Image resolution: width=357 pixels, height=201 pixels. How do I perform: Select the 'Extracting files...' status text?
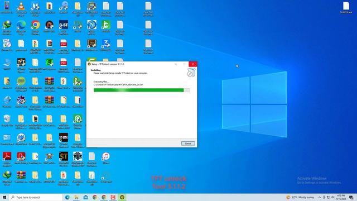[x=101, y=82]
